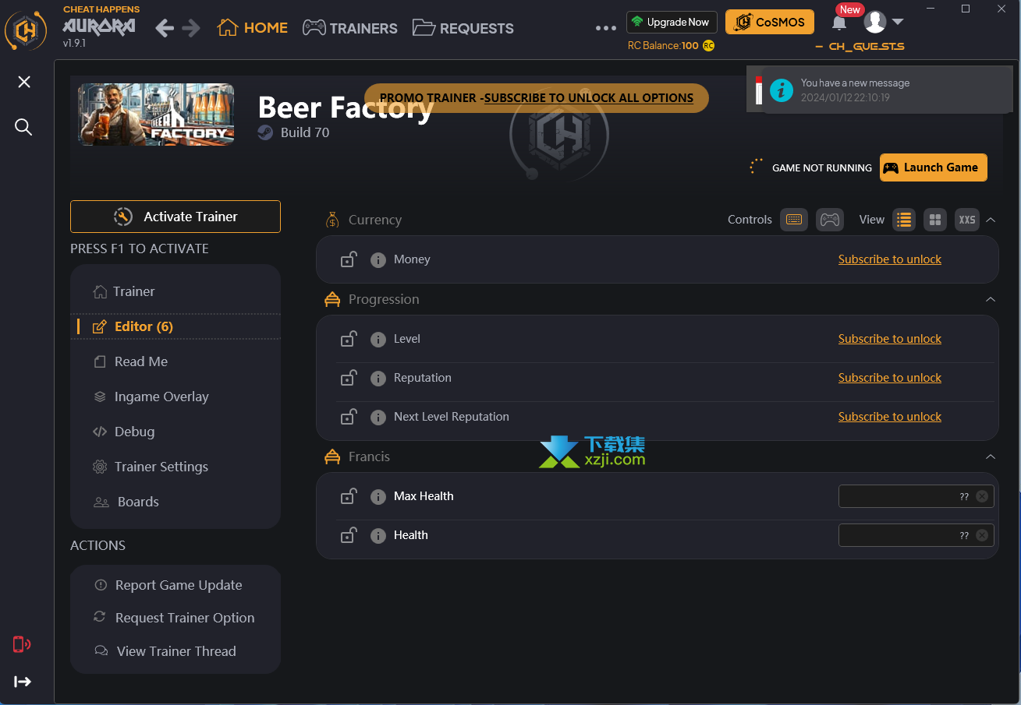This screenshot has height=705, width=1021.
Task: Show info for Next Level Reputation
Action: [378, 418]
